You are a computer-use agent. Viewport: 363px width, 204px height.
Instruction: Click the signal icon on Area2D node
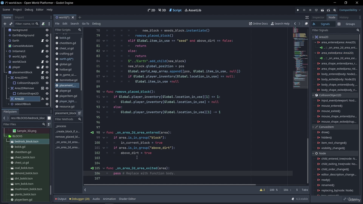43,99
